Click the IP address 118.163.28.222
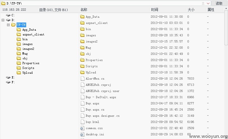Viewport: 228px width, 139px height. click(14, 10)
